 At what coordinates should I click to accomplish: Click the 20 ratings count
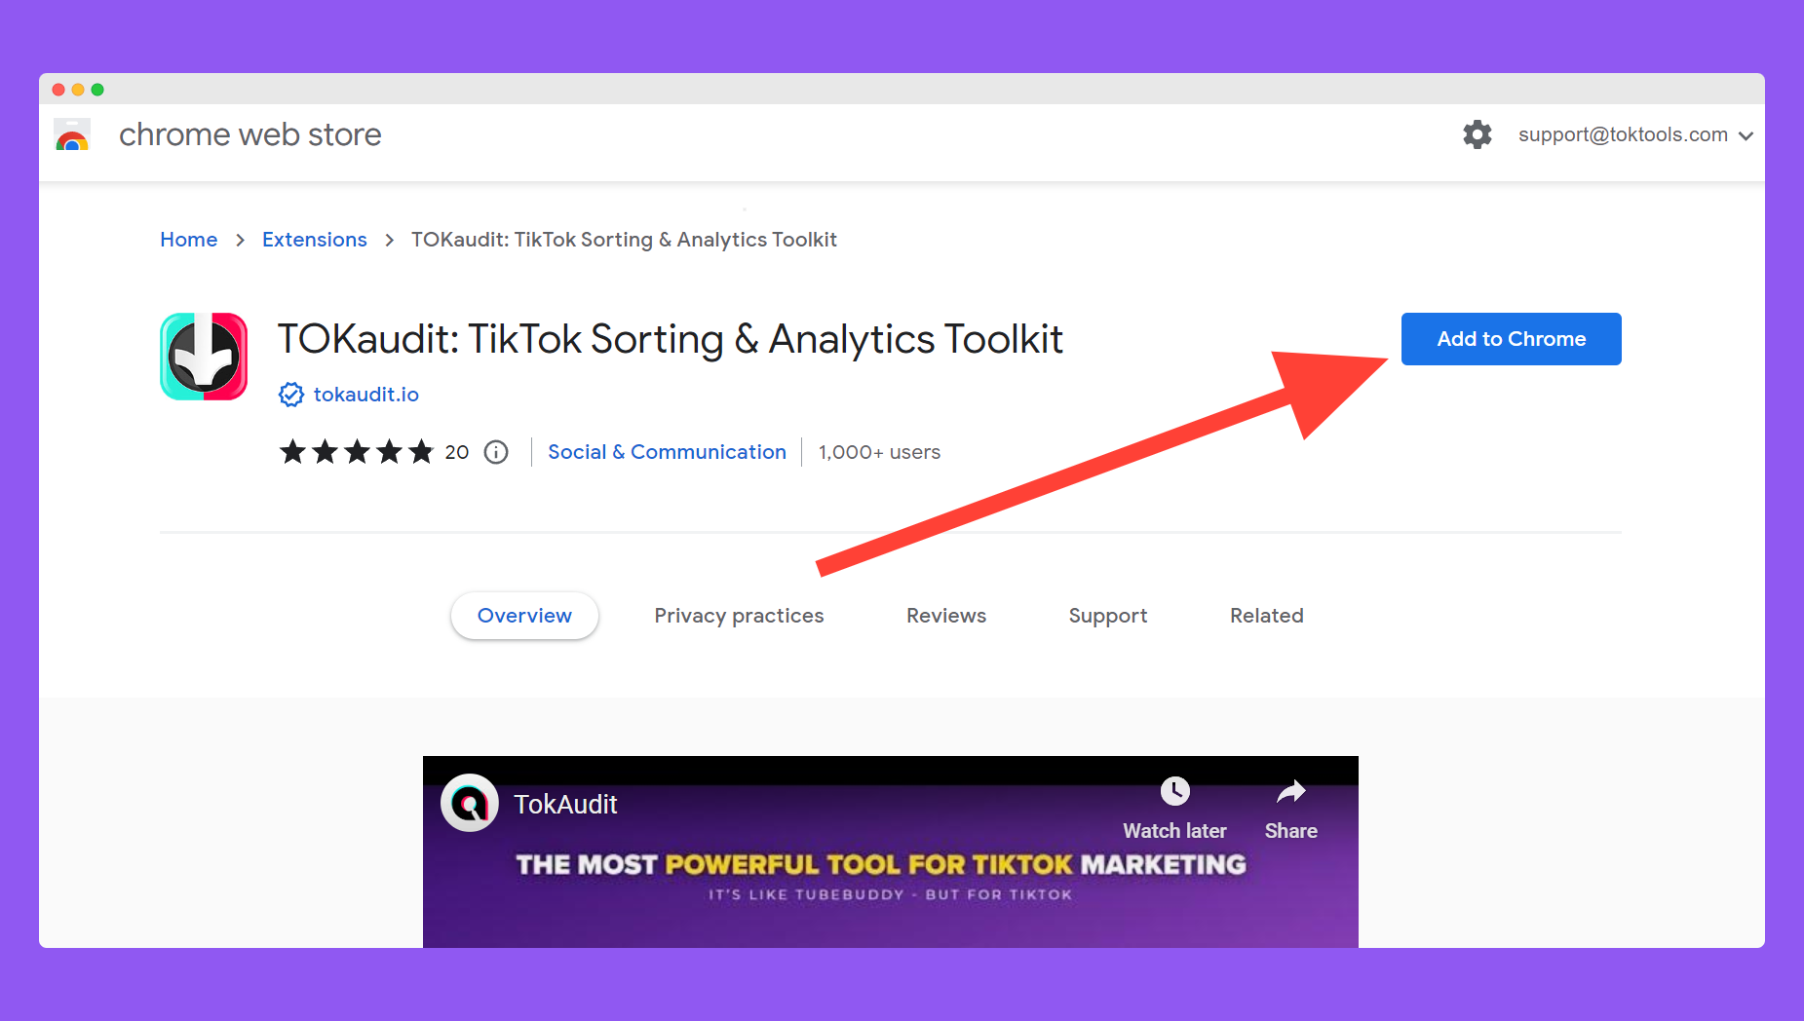456,451
